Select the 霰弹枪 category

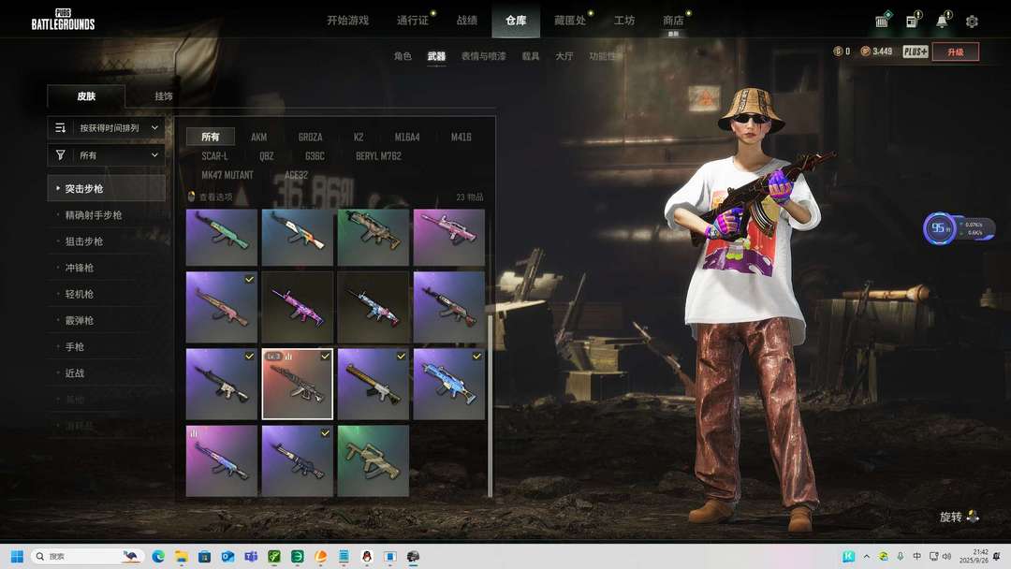tap(80, 320)
